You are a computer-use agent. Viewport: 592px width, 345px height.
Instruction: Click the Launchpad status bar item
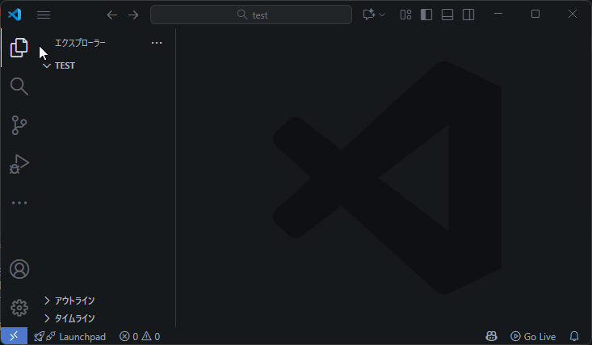coord(69,336)
